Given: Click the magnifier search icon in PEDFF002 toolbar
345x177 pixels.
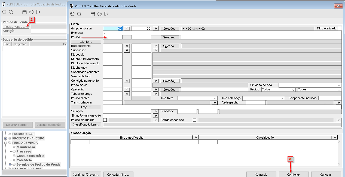Looking at the screenshot, I should pyautogui.click(x=79, y=14).
